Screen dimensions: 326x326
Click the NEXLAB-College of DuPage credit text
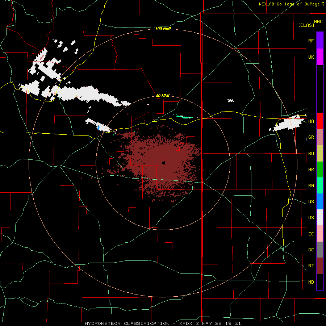289,4
